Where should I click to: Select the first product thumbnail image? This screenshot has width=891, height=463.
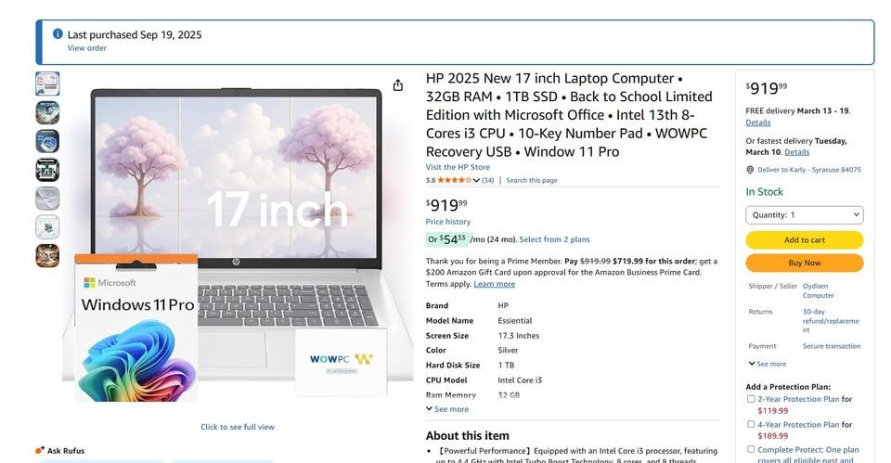47,84
